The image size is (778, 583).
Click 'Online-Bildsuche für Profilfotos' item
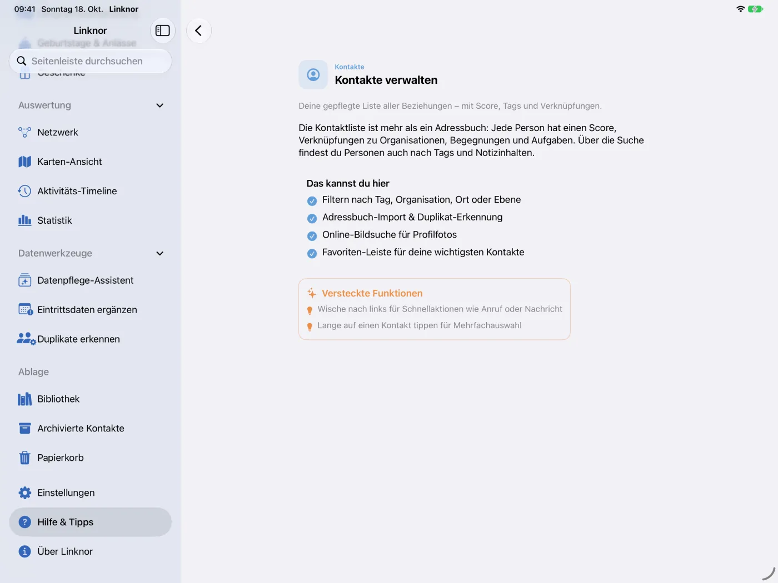tap(390, 235)
